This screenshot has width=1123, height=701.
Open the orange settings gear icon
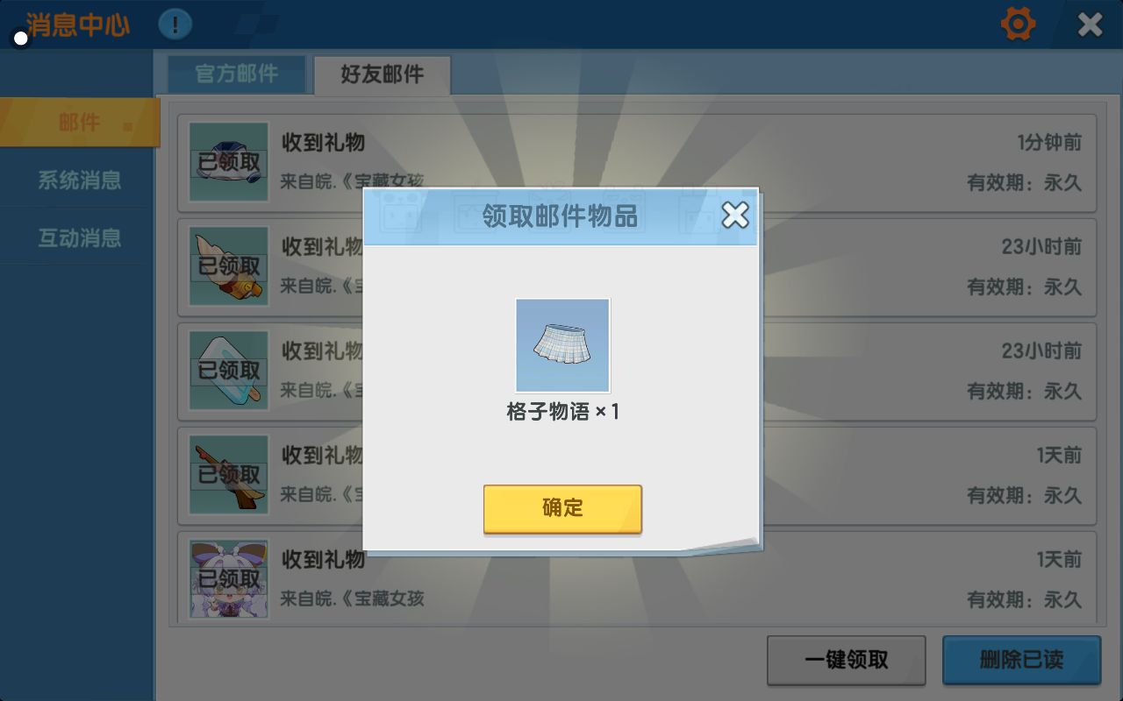(x=1018, y=24)
